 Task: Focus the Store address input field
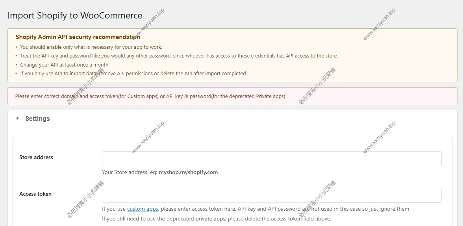click(x=272, y=159)
